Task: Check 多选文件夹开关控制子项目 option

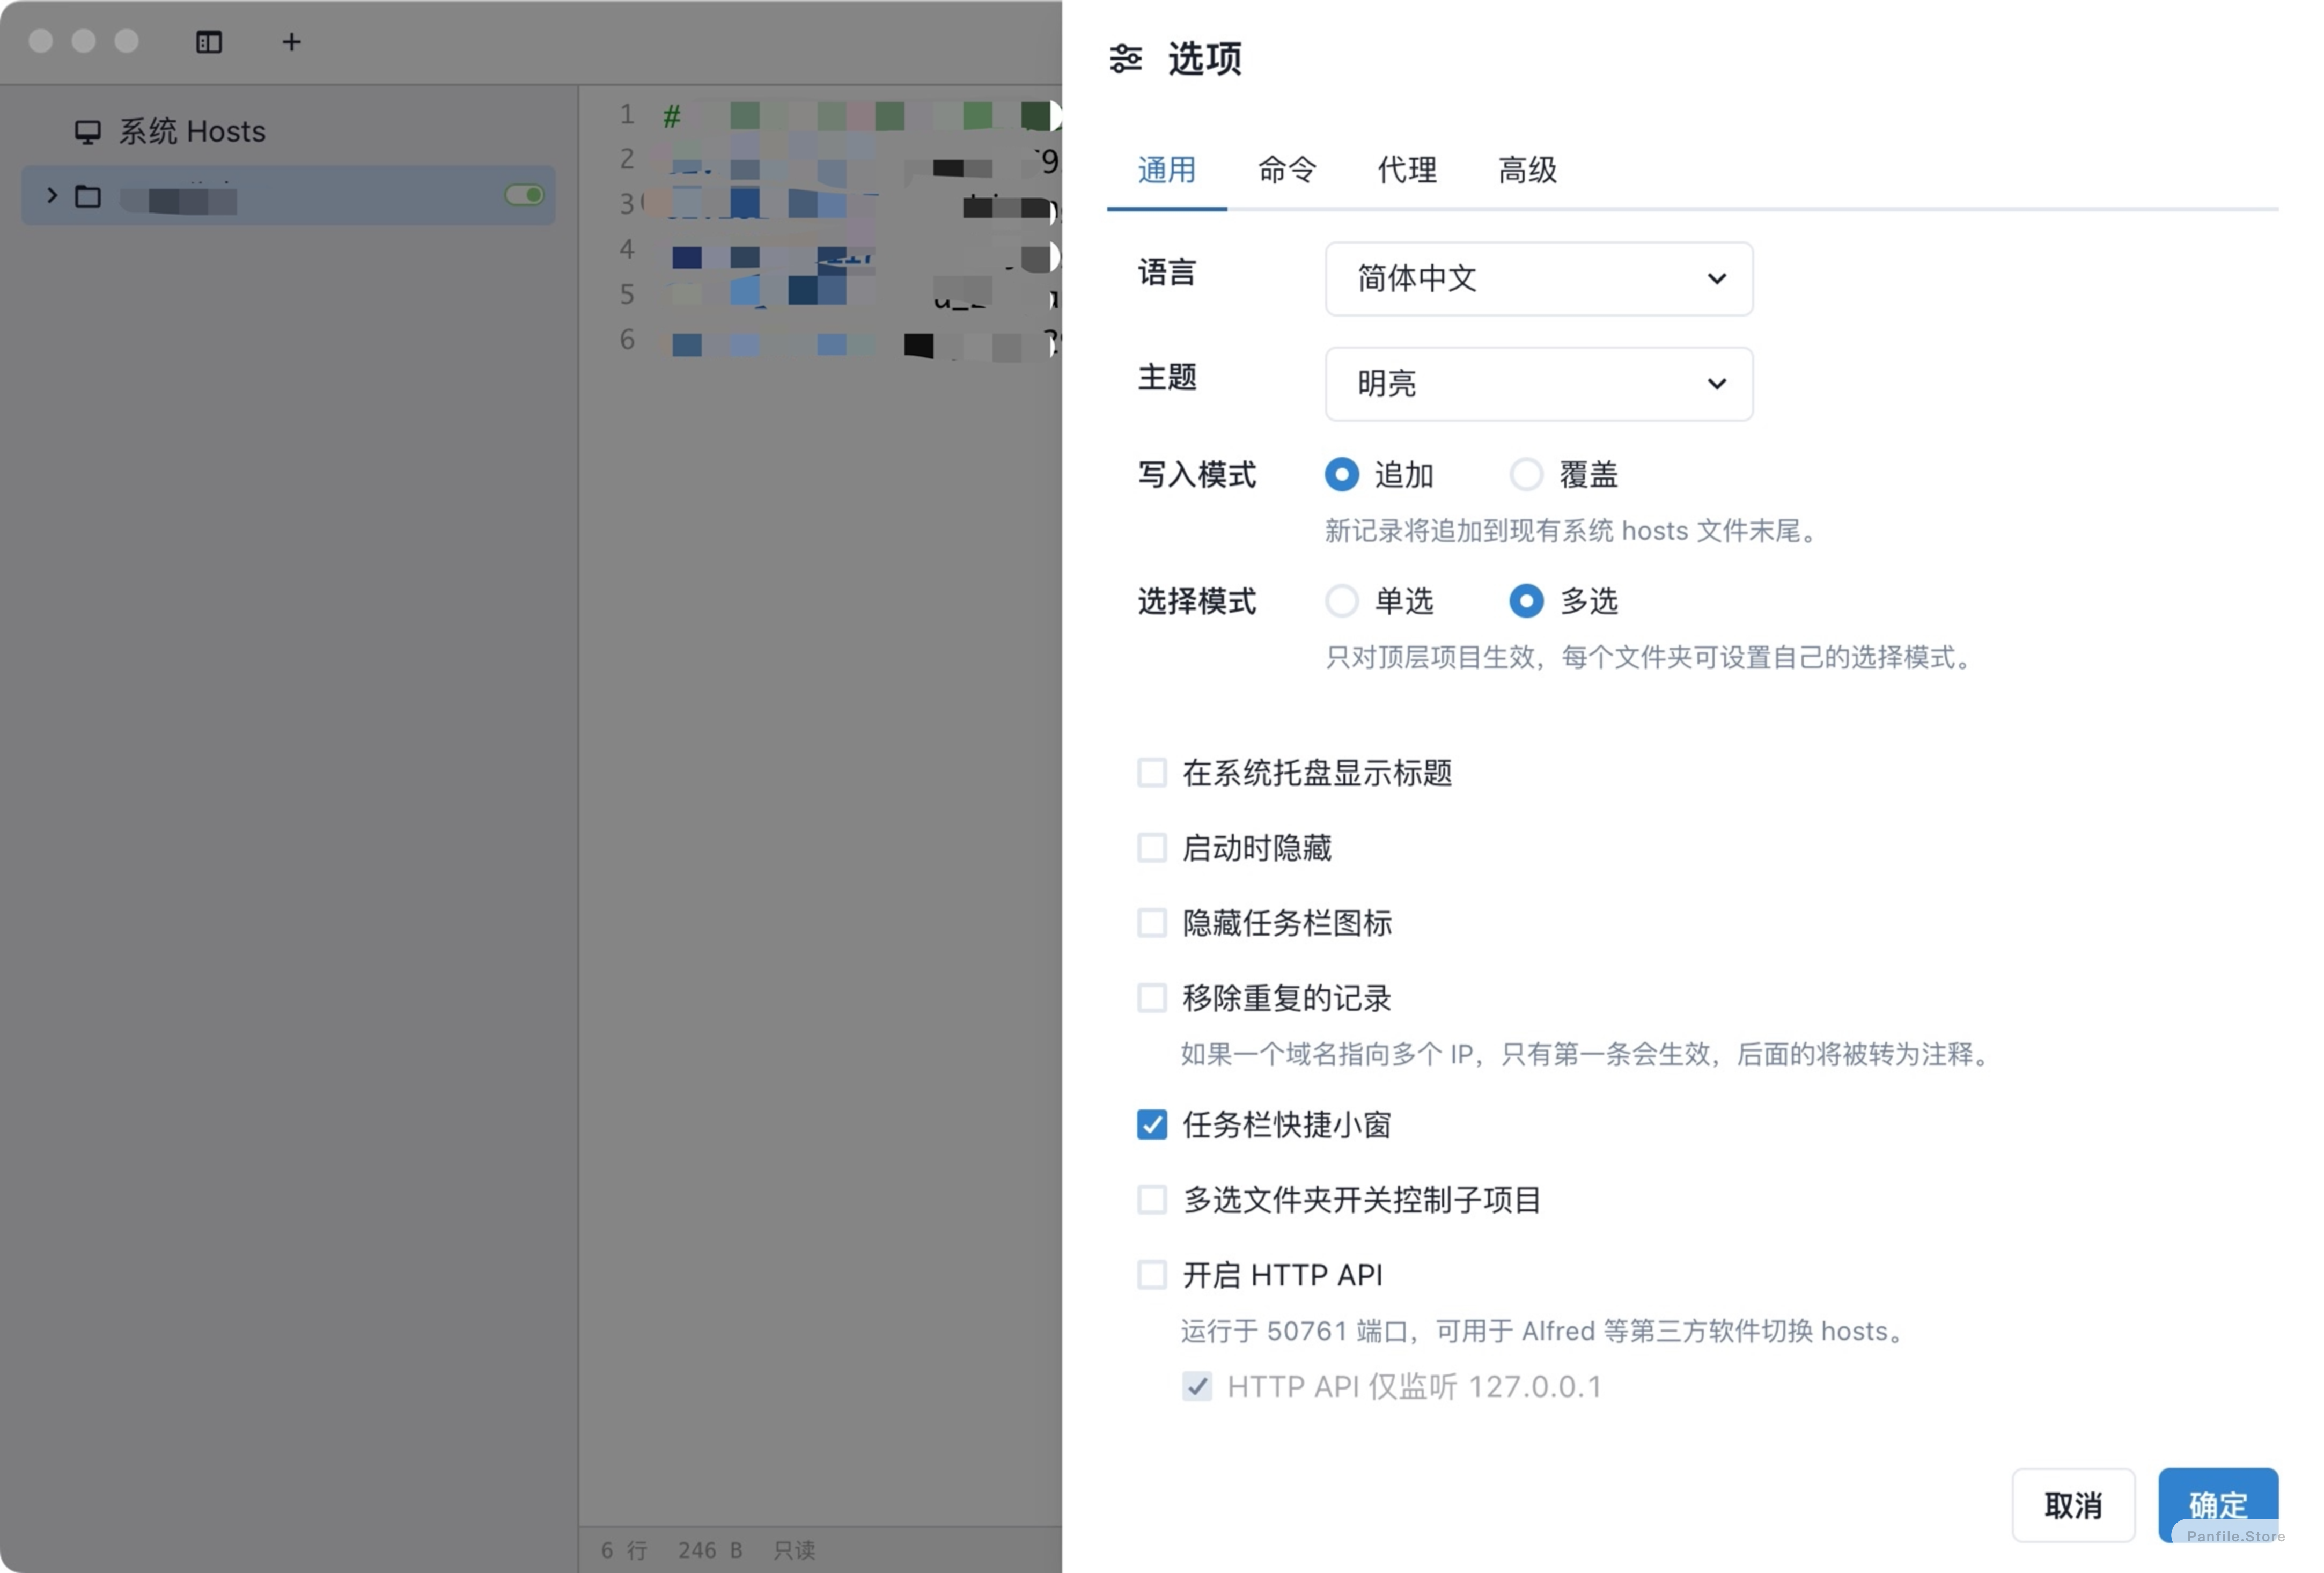Action: tap(1152, 1200)
